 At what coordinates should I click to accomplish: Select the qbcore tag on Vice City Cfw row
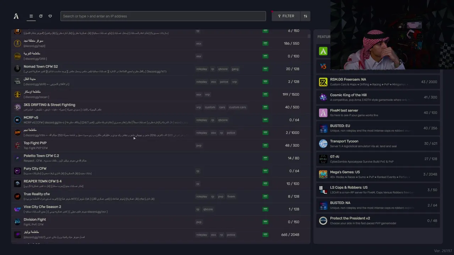click(208, 209)
